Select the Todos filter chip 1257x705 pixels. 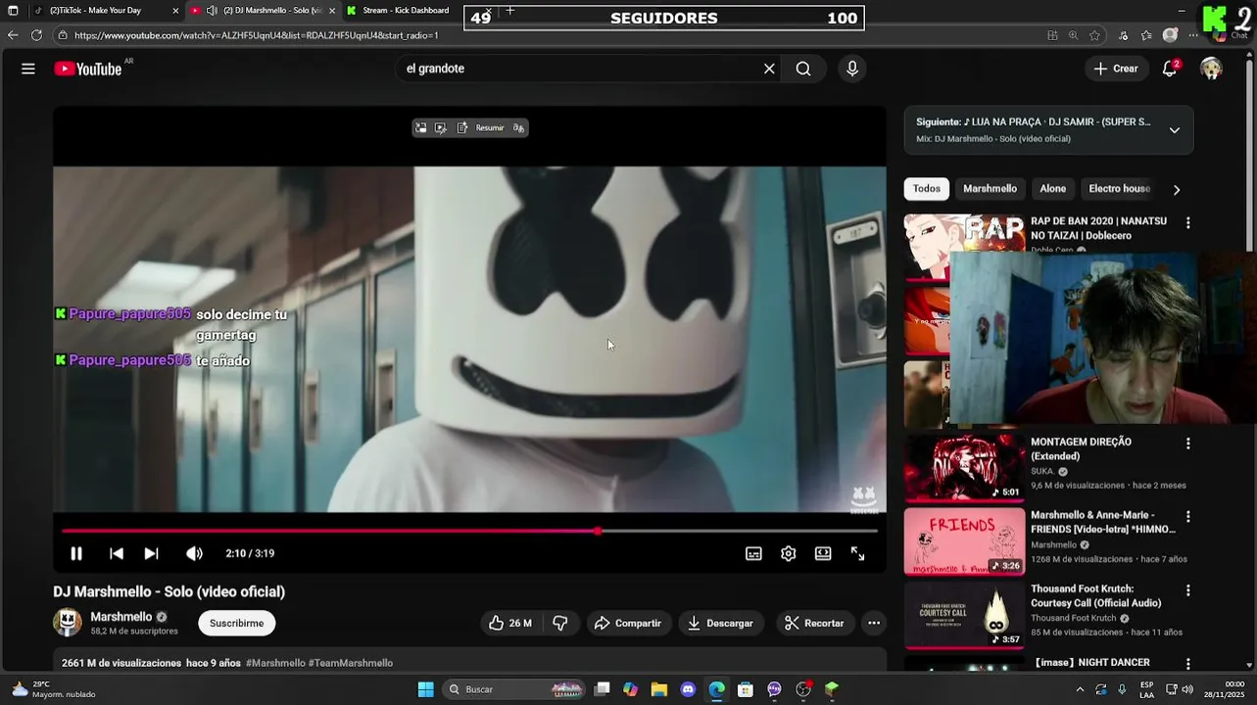(927, 189)
